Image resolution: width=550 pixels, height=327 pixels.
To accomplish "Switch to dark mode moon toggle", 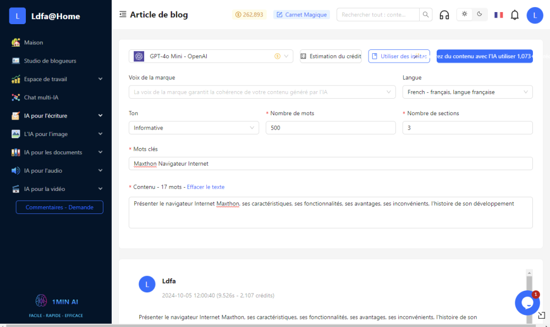I will 480,14.
